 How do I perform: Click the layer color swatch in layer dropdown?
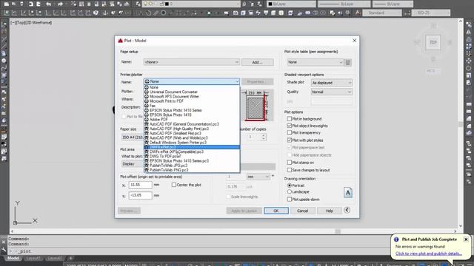(x=167, y=4)
